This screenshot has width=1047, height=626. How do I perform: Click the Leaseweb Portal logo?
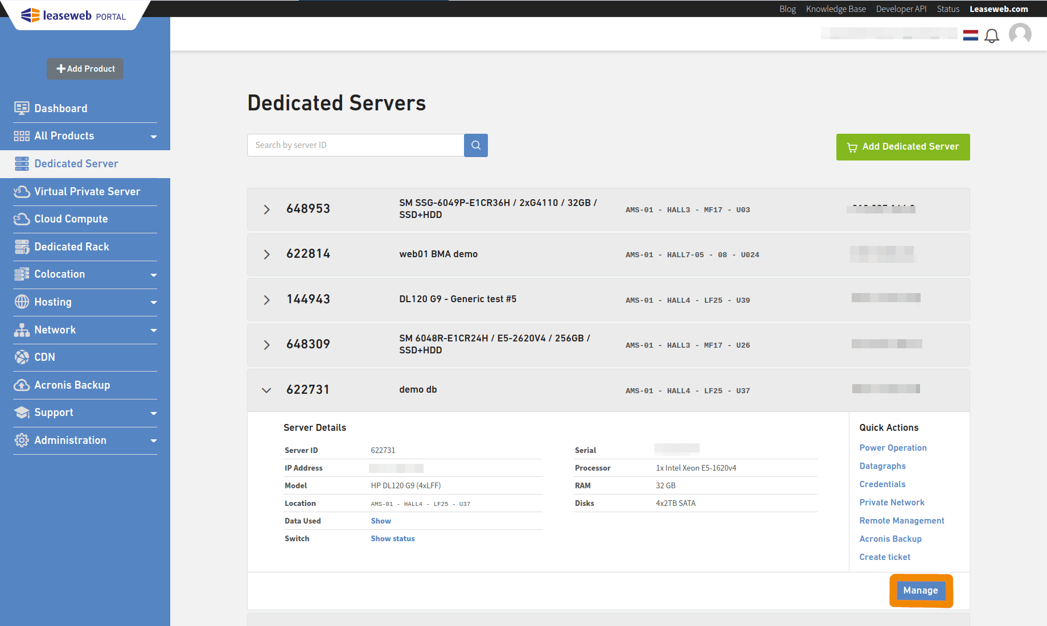click(74, 15)
